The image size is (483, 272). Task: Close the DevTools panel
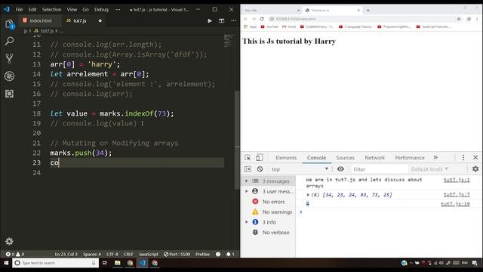475,158
